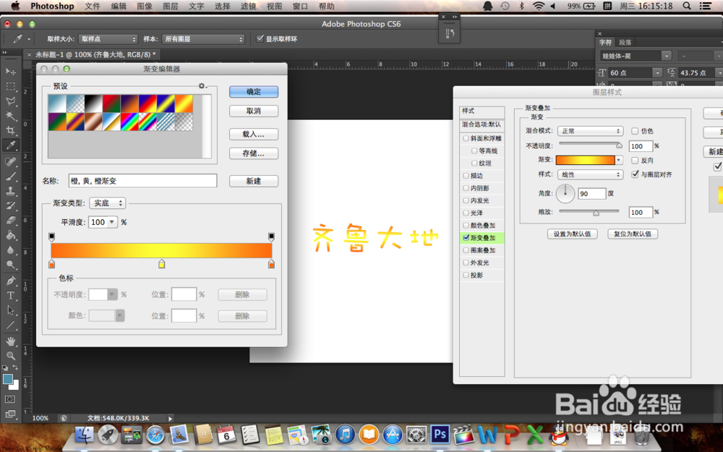Select the Horizontal Type tool
Image resolution: width=723 pixels, height=452 pixels.
(x=10, y=296)
